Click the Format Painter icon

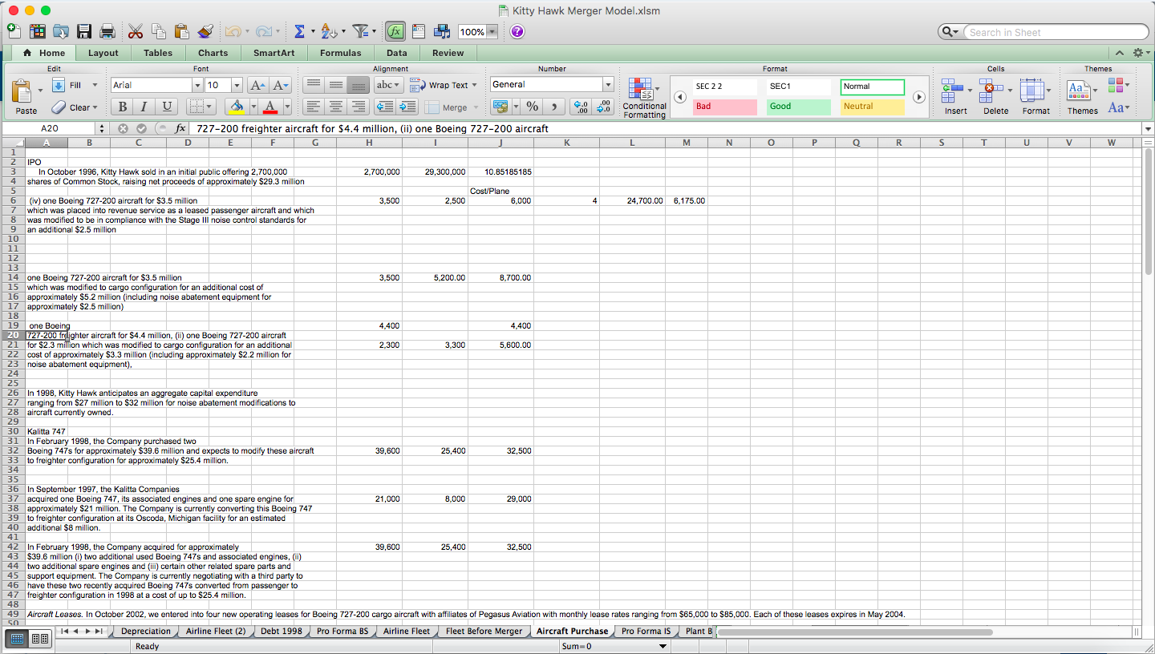pyautogui.click(x=205, y=30)
